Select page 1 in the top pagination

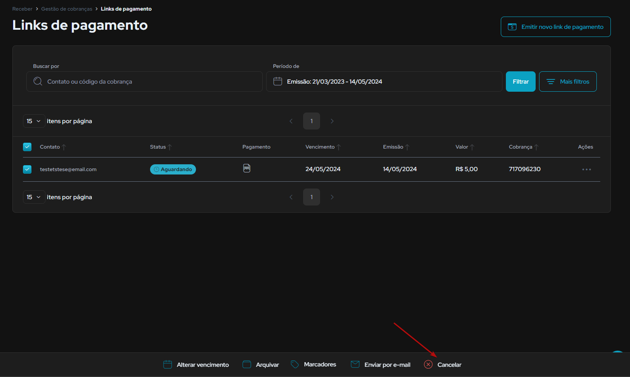click(312, 121)
